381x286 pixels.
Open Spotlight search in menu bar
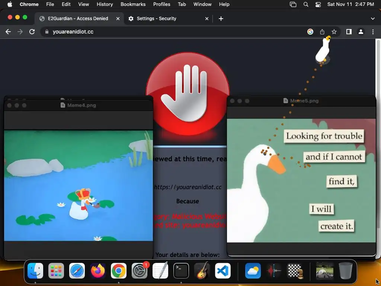306,4
